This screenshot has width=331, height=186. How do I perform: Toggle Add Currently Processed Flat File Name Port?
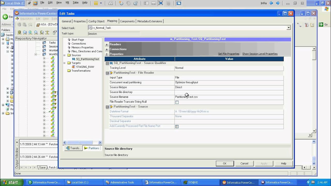(x=177, y=127)
